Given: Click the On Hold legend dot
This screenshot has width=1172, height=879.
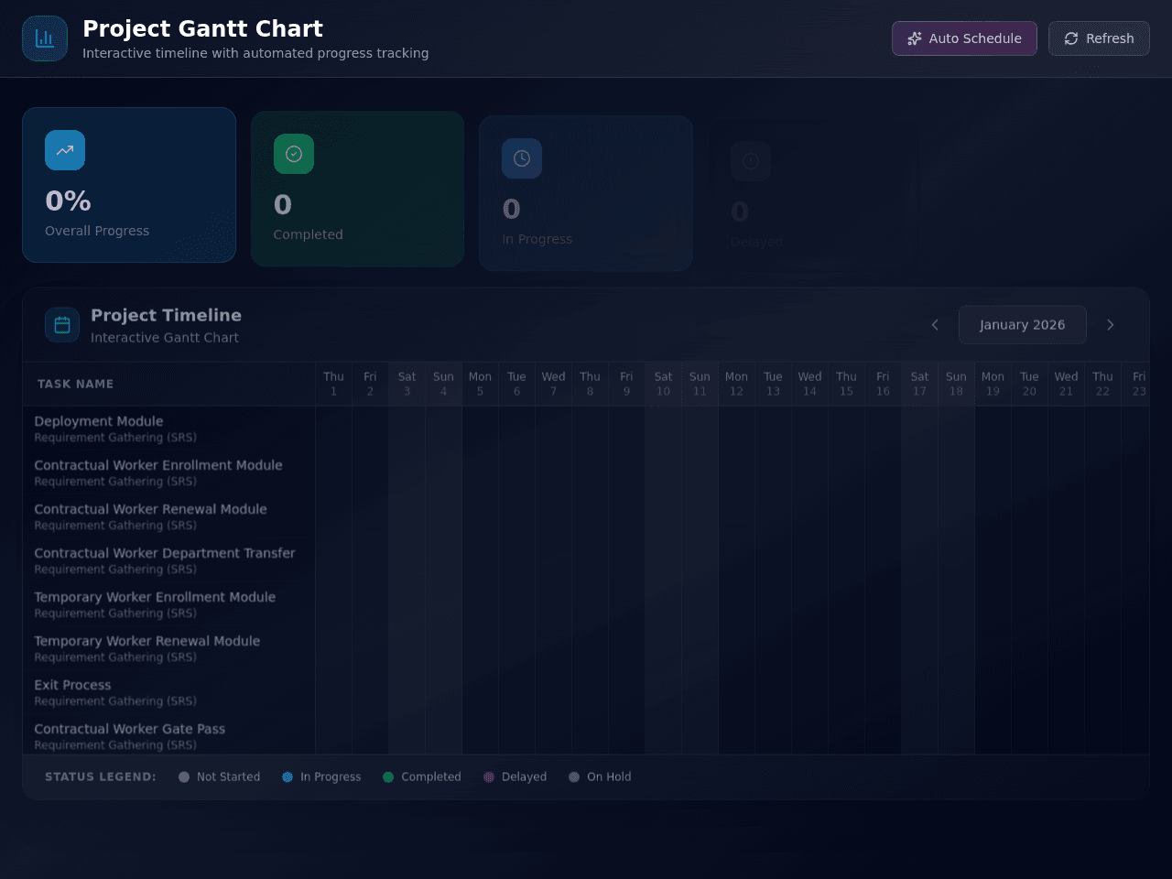Looking at the screenshot, I should point(574,777).
